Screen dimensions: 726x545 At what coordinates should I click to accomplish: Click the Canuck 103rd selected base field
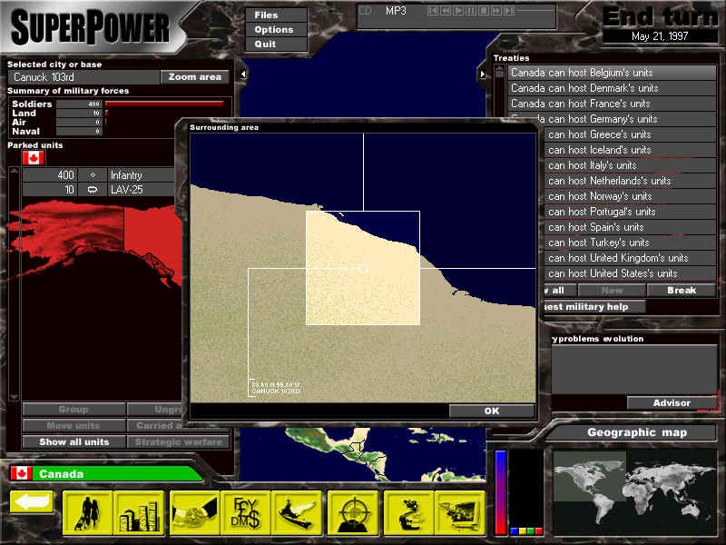83,77
